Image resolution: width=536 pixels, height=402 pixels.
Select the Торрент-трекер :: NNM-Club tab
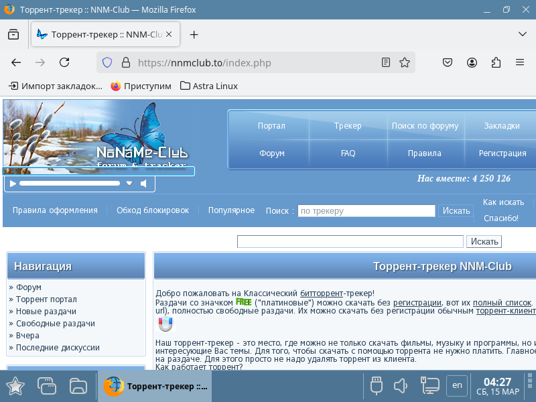pos(105,34)
